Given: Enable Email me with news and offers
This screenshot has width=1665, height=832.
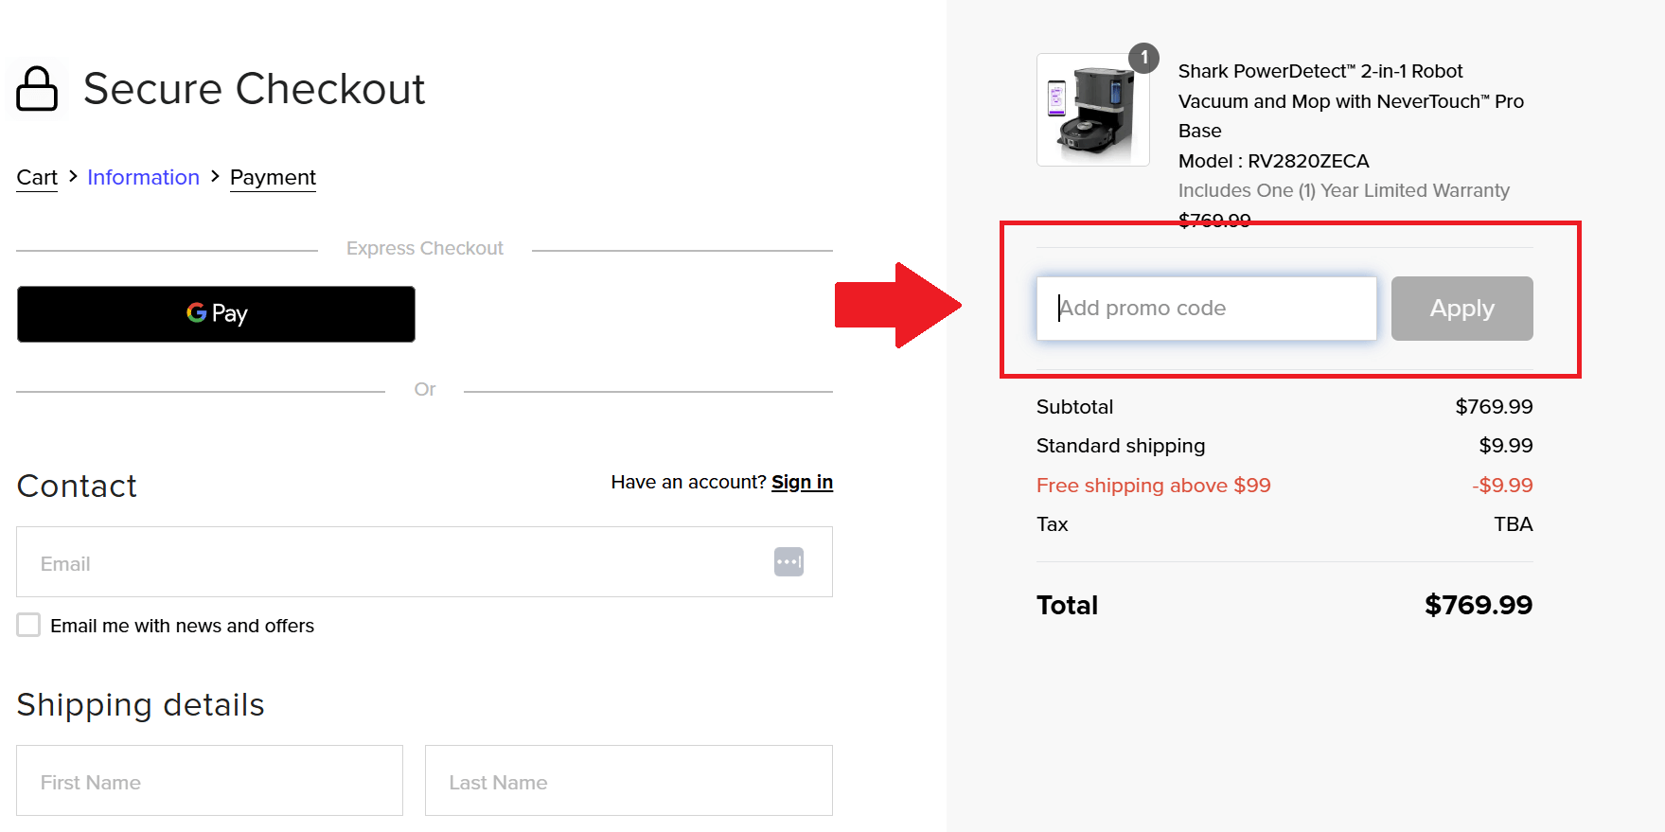Looking at the screenshot, I should click(28, 625).
